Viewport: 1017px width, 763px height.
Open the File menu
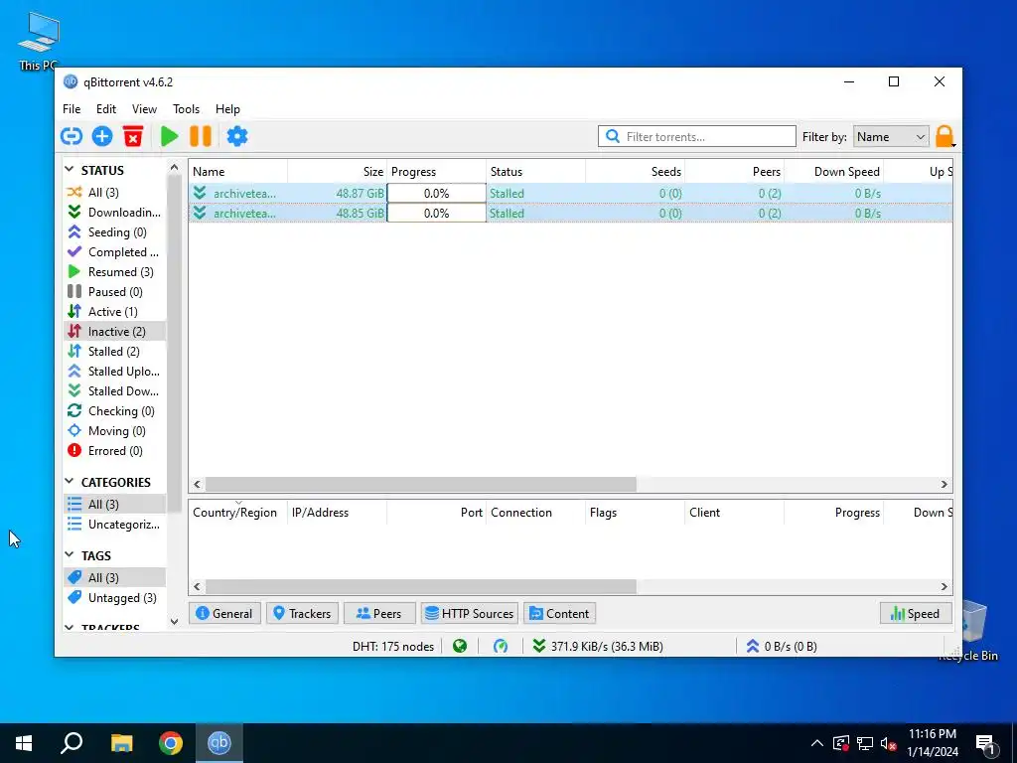[72, 109]
